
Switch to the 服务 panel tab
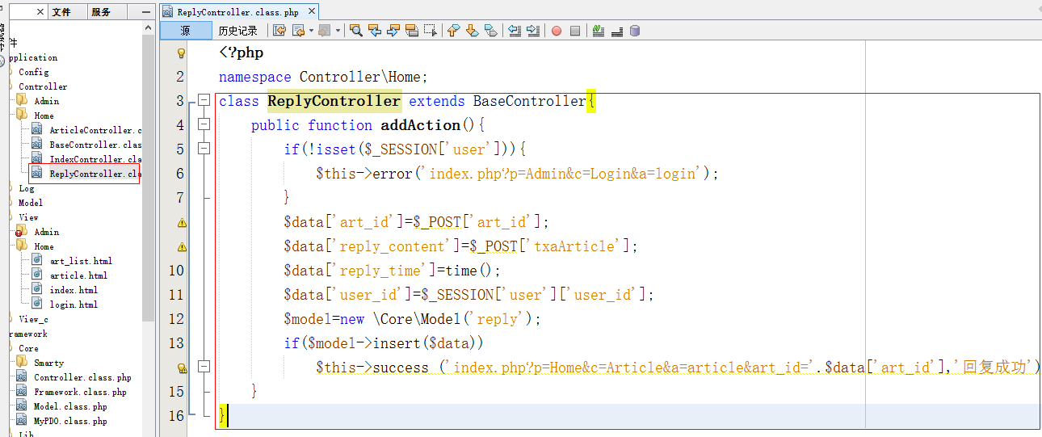tap(101, 12)
